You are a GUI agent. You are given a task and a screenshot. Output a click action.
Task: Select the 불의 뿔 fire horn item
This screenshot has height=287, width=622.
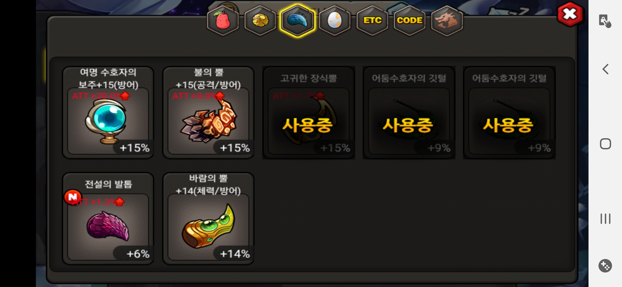click(208, 113)
